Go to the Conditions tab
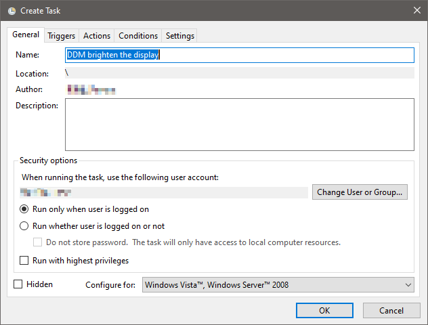428x325 pixels. click(x=138, y=36)
